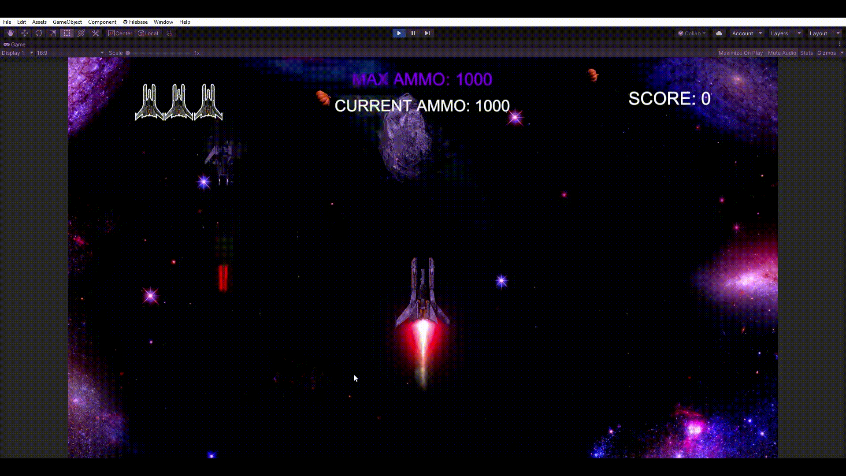This screenshot has height=476, width=846.
Task: Toggle Maximize On Play
Action: click(740, 53)
